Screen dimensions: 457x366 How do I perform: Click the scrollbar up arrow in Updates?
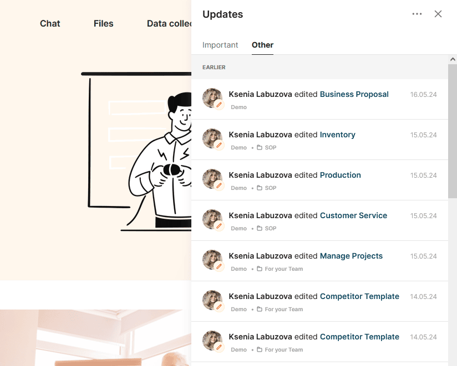(453, 59)
